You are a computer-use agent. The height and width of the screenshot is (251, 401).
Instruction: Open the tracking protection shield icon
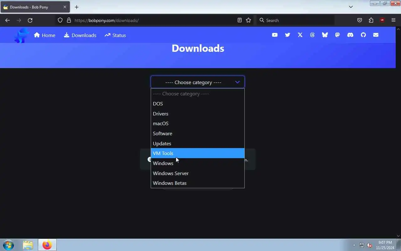point(60,20)
